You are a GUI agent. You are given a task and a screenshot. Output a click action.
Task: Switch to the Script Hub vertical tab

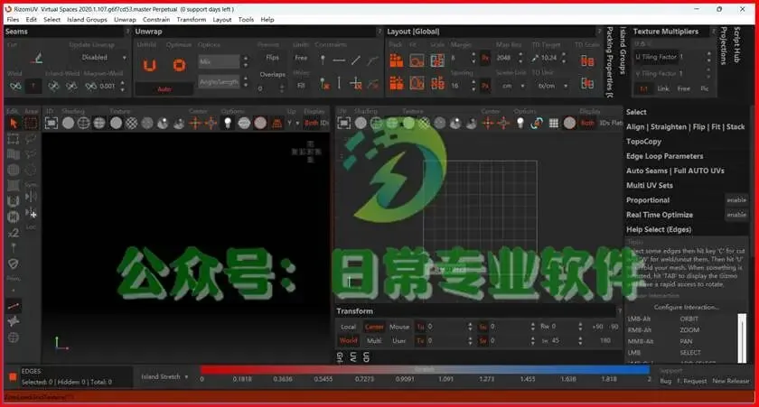click(x=736, y=45)
